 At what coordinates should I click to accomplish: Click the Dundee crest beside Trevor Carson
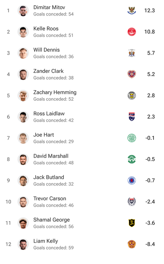pos(132,202)
